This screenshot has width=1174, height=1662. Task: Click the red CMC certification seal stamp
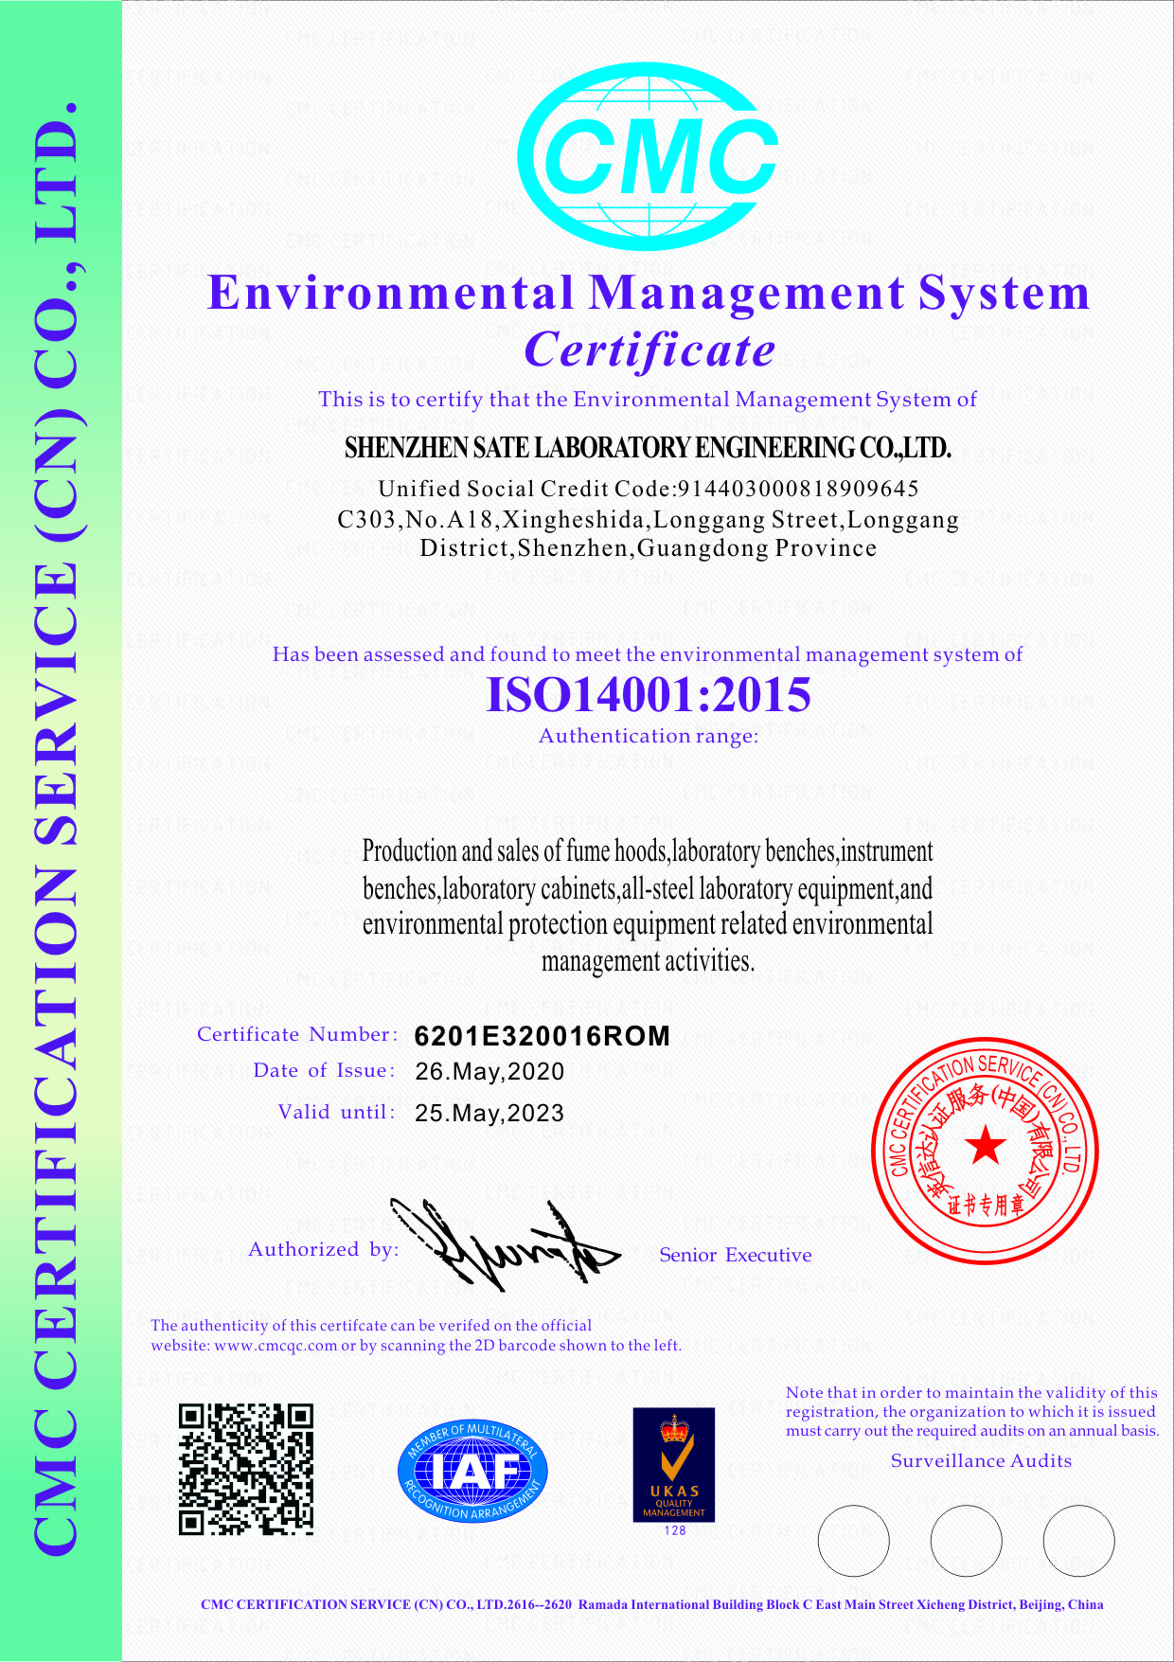[x=986, y=1150]
